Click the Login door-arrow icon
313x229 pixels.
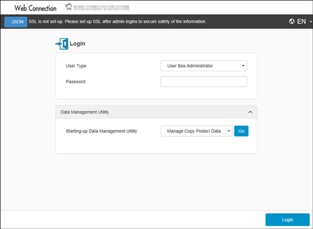click(62, 44)
